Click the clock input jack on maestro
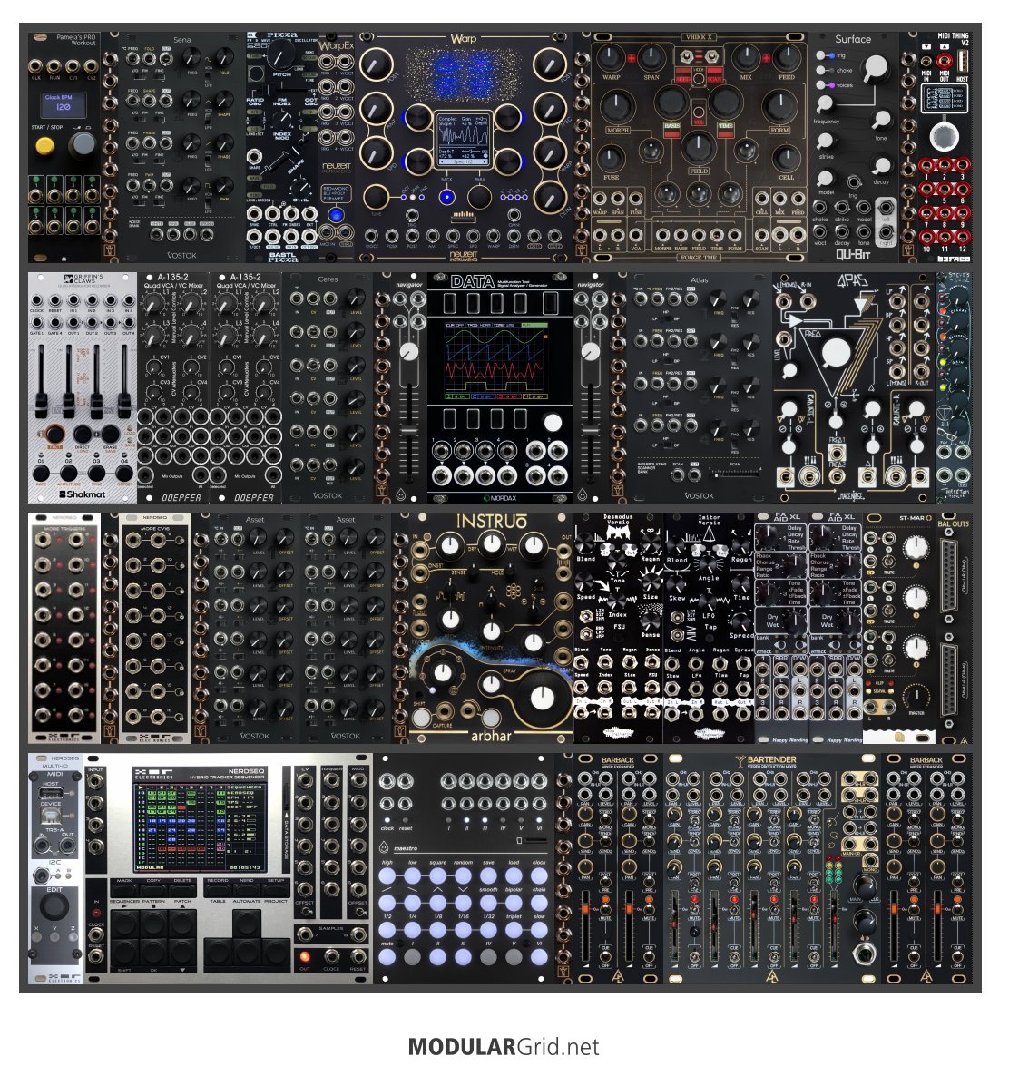 387,804
